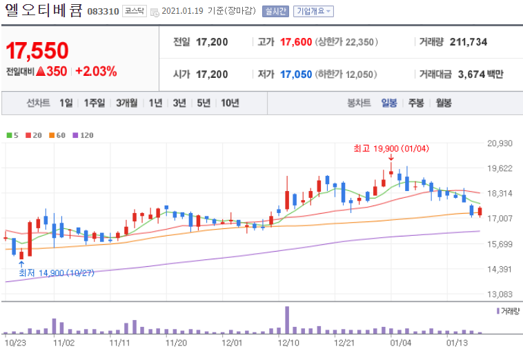Click the 하한가 12,050 text
Viewport: 523px width, 351px height.
346,74
